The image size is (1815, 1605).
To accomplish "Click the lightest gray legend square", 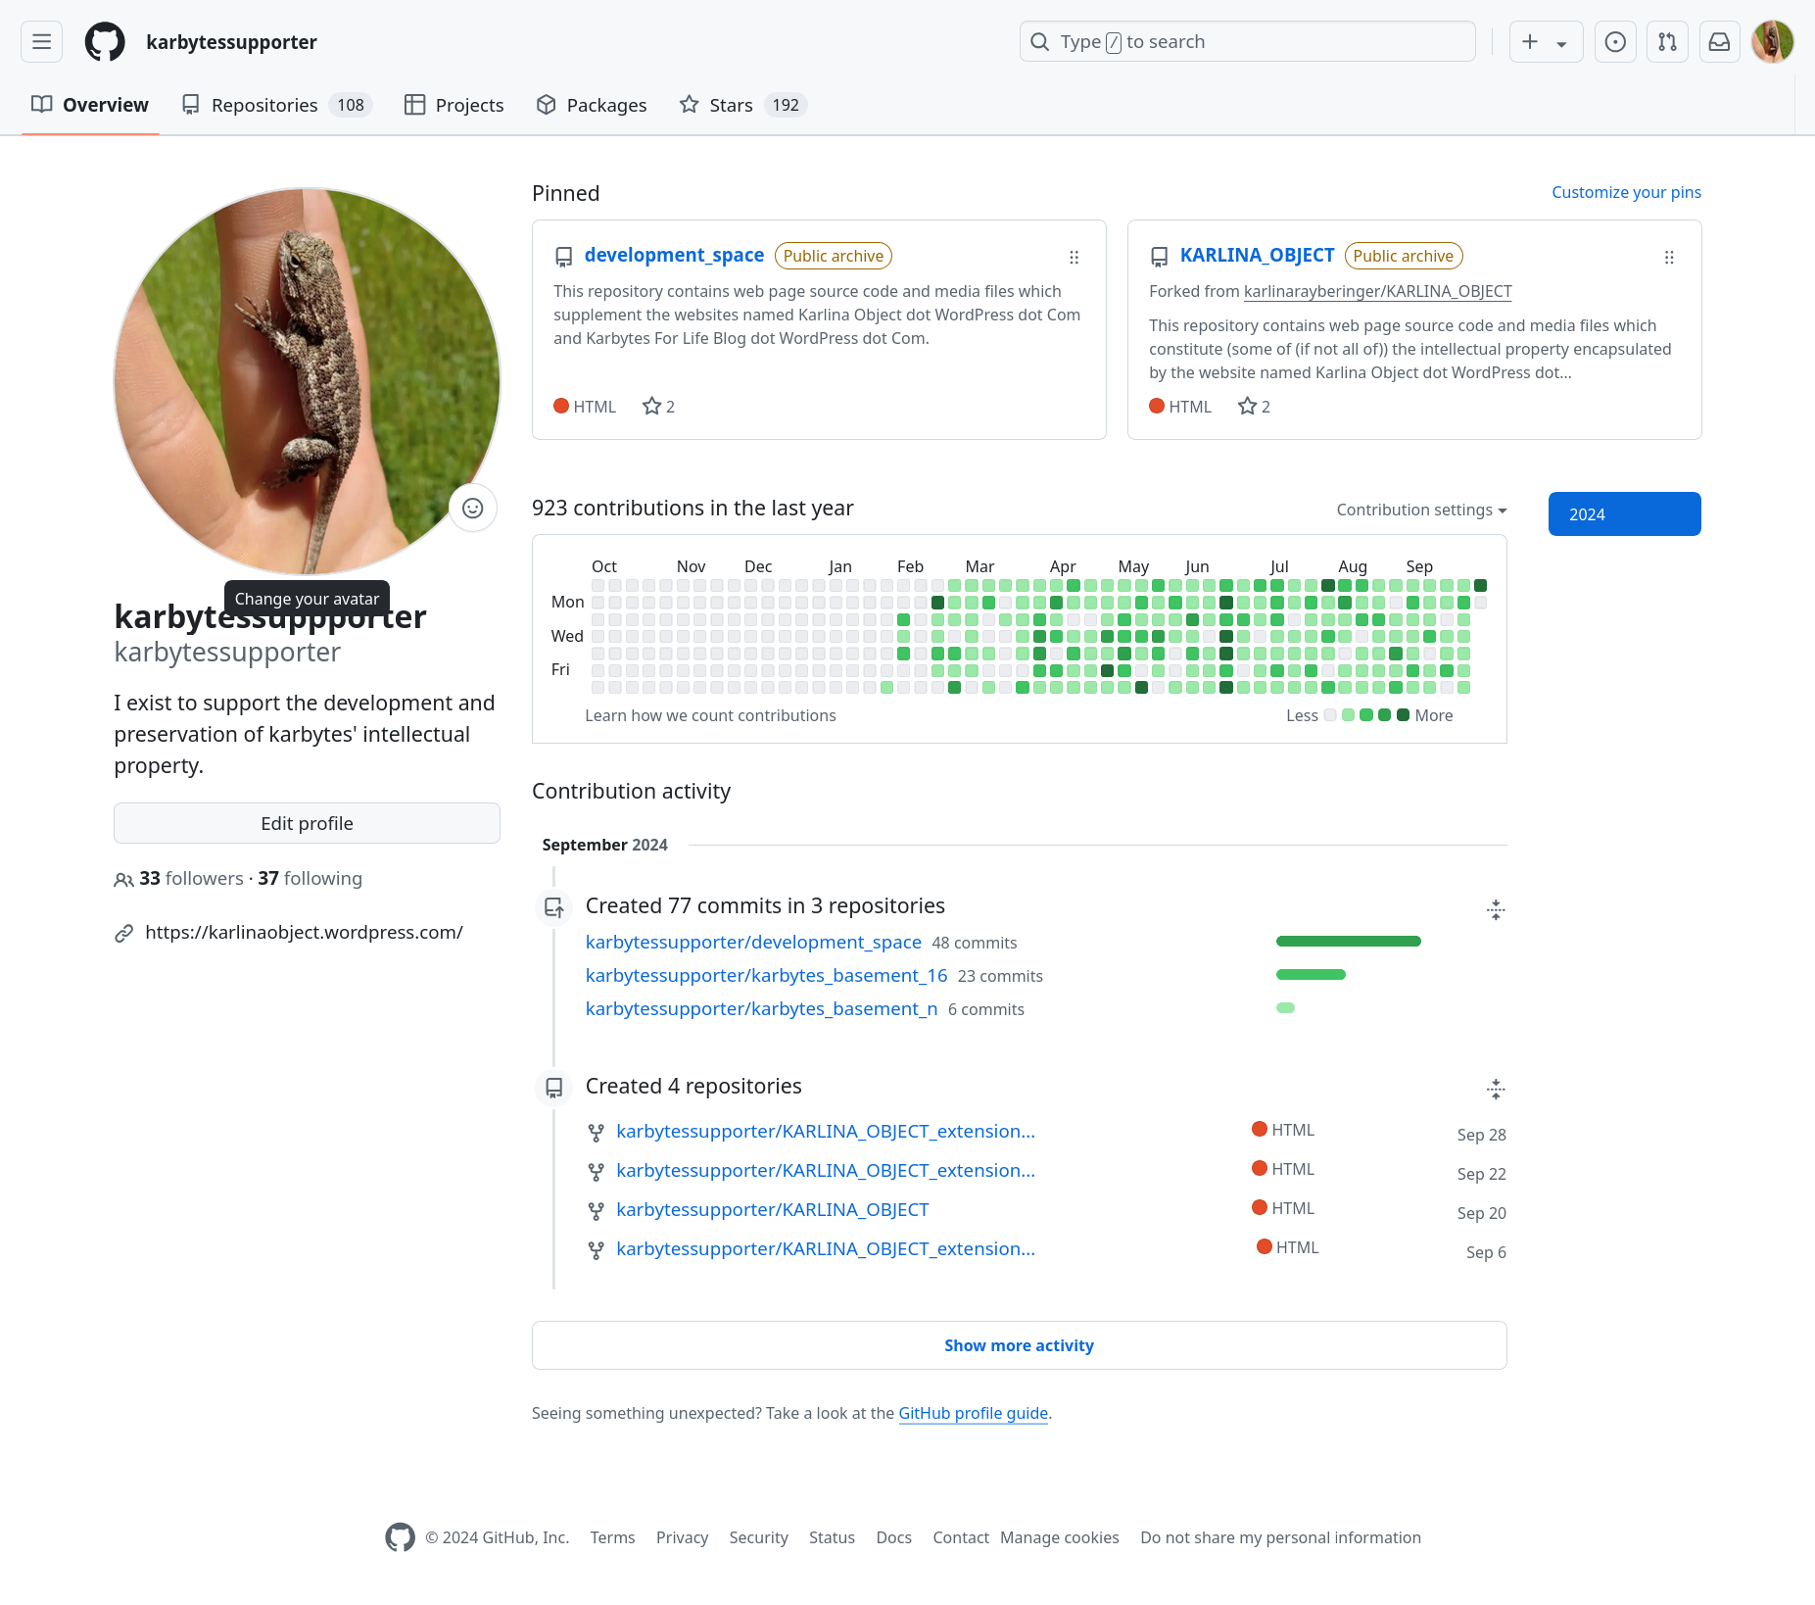I will 1329,715.
